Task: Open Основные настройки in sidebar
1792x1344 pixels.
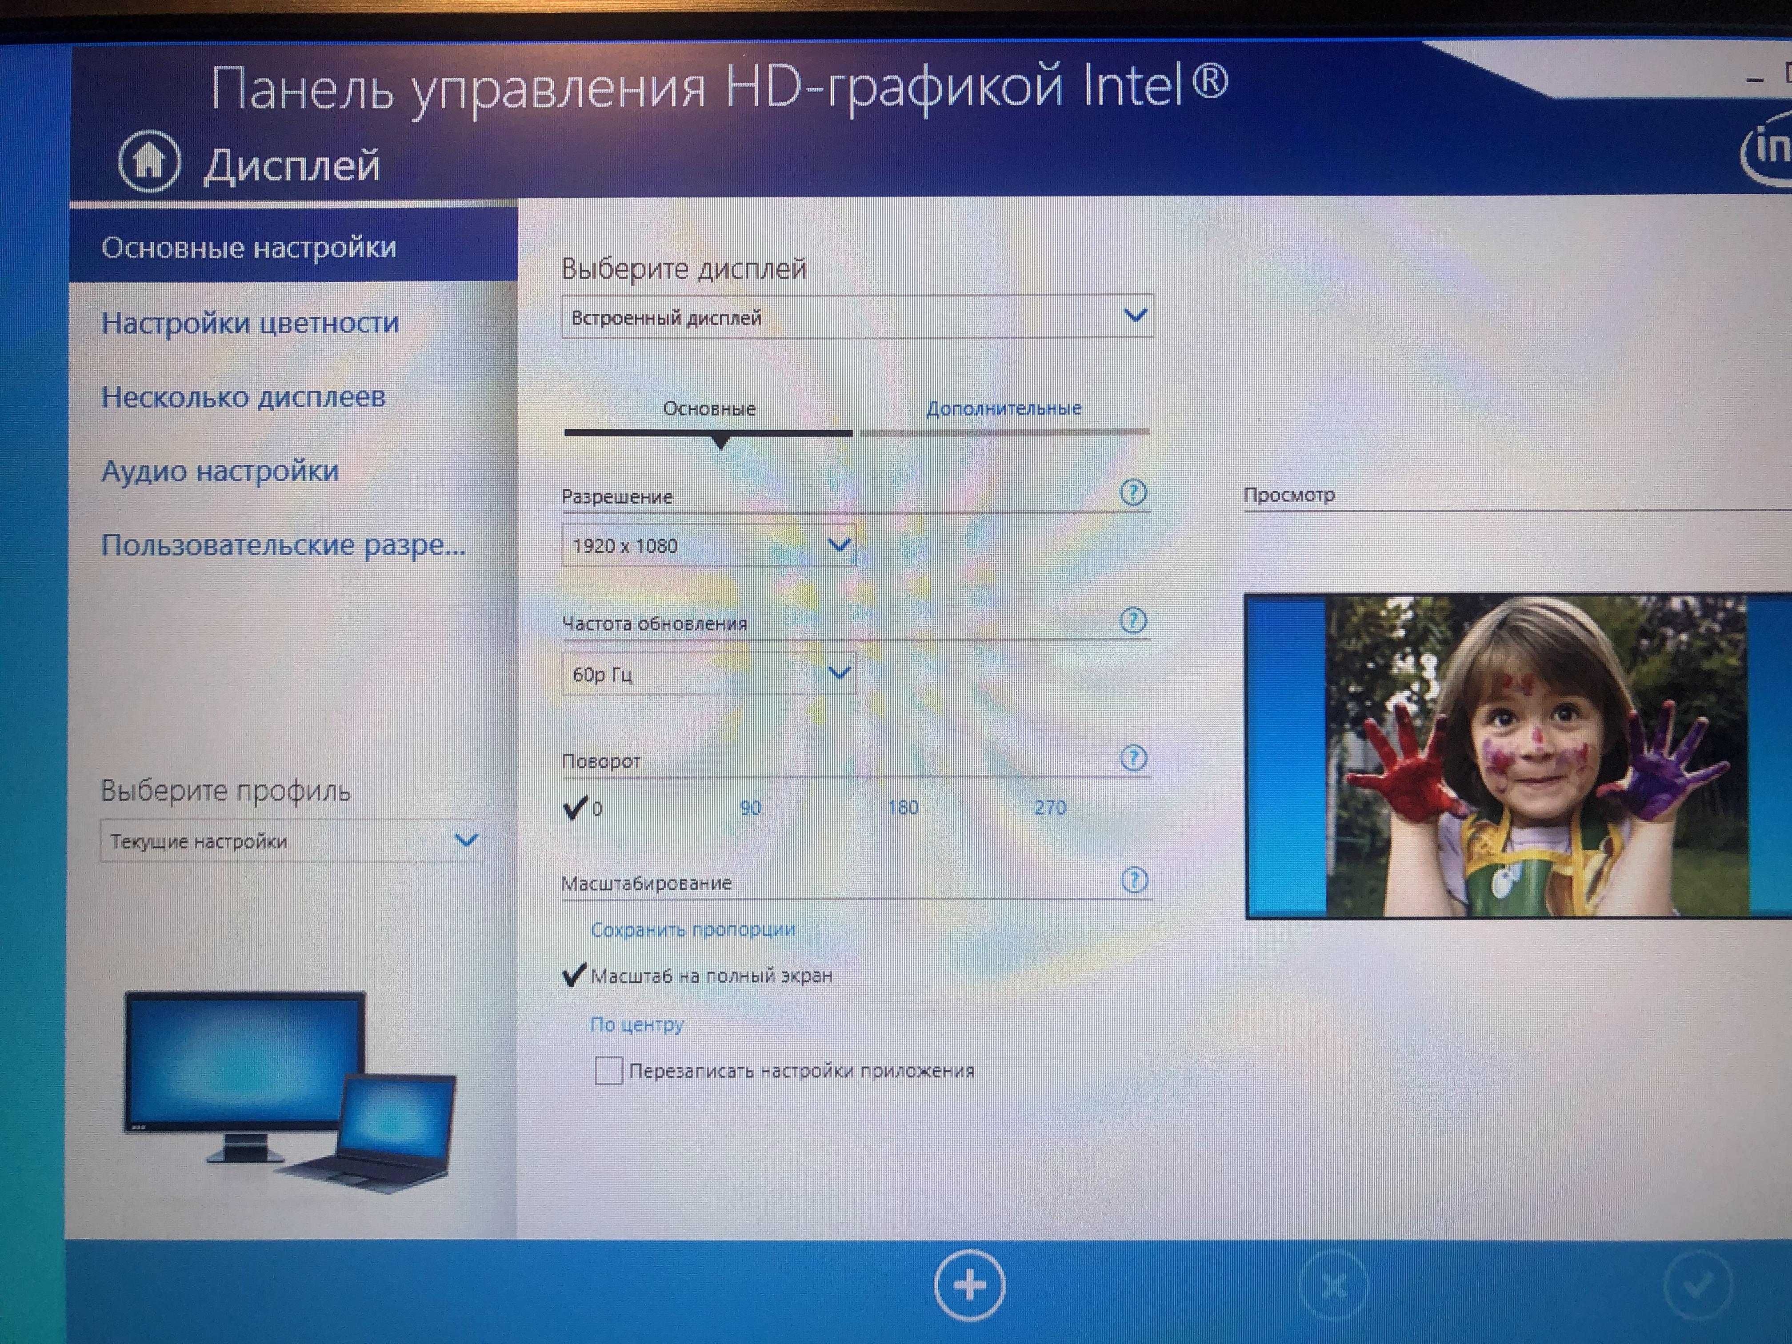Action: pos(293,246)
